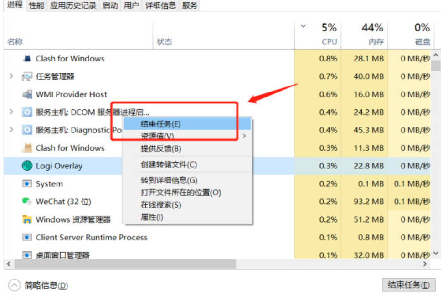The height and width of the screenshot is (300, 448).
Task: Open the 详细信息 tab
Action: 160,5
